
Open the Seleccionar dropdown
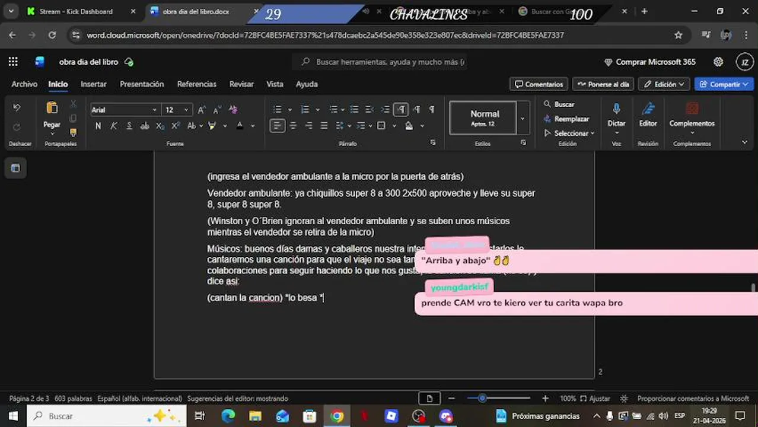pos(569,133)
